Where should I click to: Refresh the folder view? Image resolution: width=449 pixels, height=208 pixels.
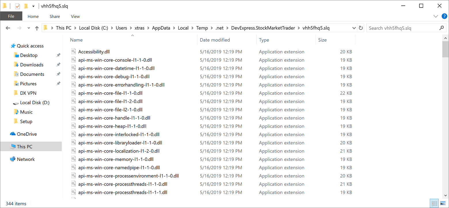pyautogui.click(x=361, y=28)
